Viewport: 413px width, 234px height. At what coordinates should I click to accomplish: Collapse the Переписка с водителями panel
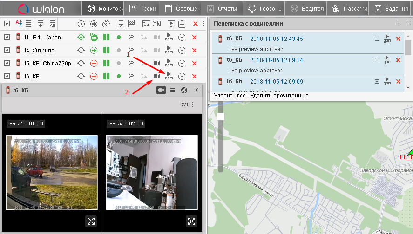398,23
